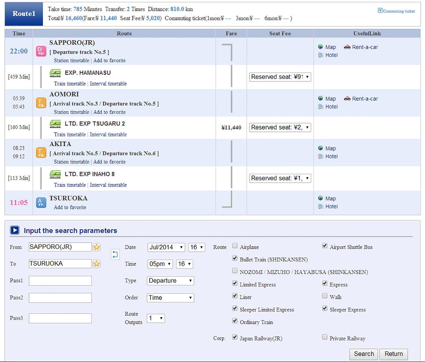Image resolution: width=425 pixels, height=362 pixels.
Task: Enable NOZOMI / MIZUHO / HAYABUSA checkbox
Action: tap(235, 271)
